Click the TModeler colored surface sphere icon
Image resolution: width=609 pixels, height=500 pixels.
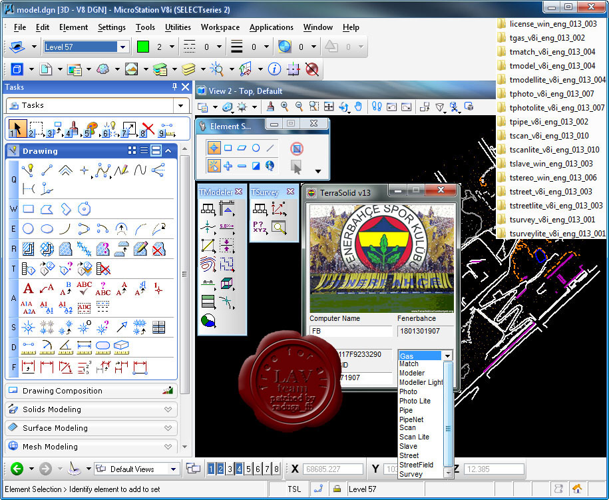[x=208, y=320]
